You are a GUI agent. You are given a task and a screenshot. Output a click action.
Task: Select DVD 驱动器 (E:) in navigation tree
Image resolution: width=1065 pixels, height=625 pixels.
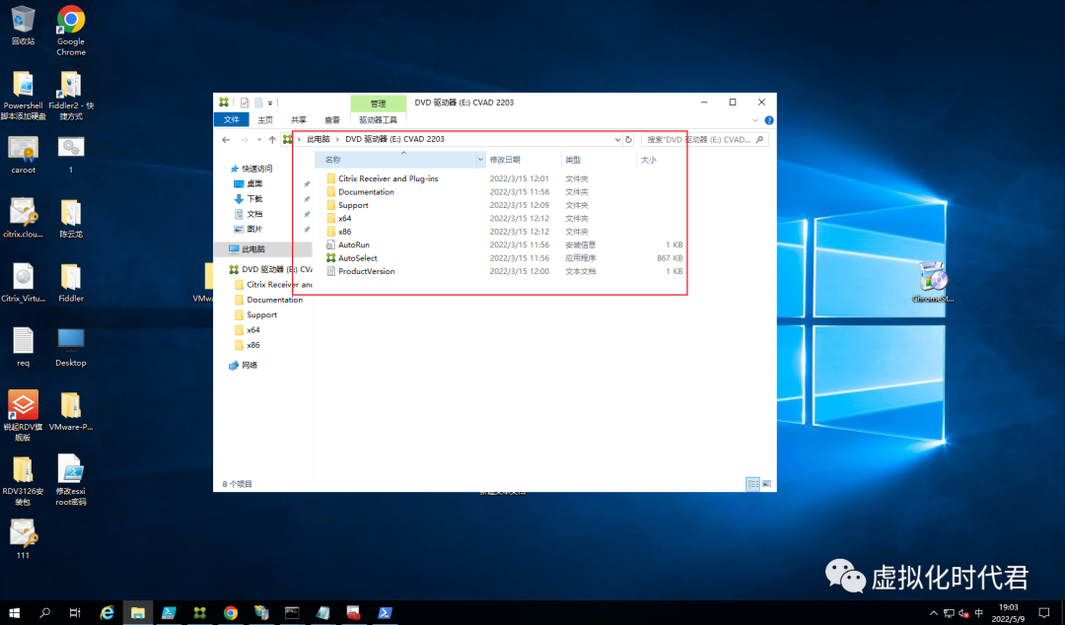[x=270, y=270]
